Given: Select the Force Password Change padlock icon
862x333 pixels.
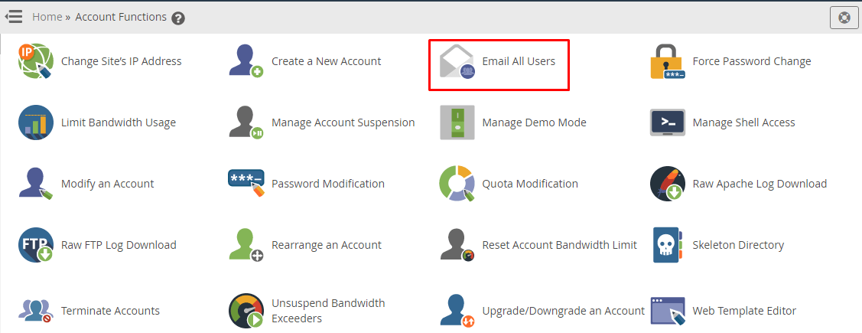Looking at the screenshot, I should tap(667, 61).
